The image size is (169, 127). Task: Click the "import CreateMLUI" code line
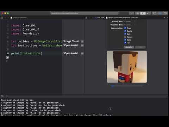[25, 30]
